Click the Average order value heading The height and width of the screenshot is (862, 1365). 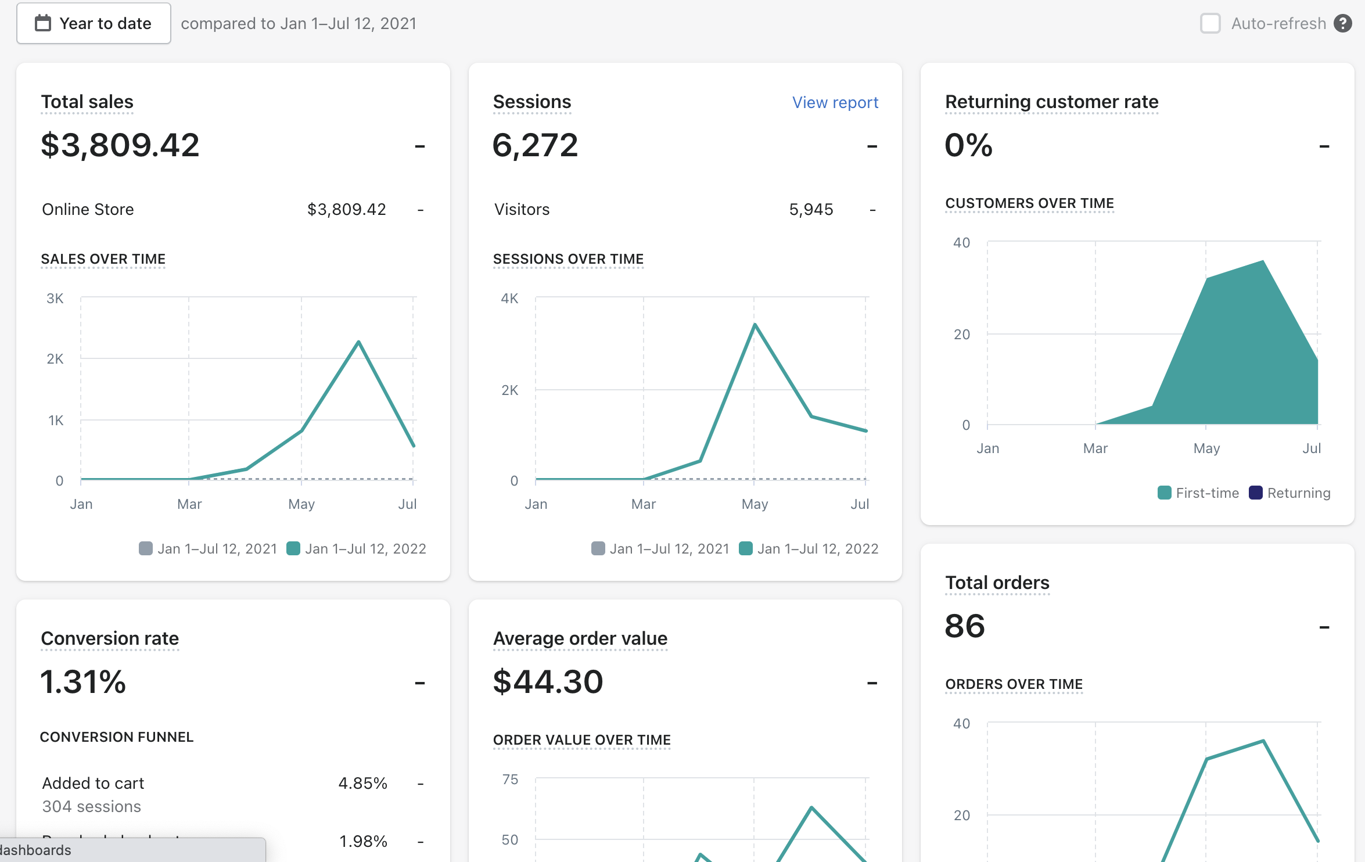click(580, 638)
